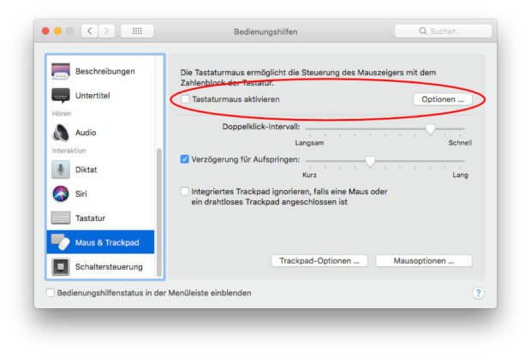Select Maus & Trackpad label in sidebar
This screenshot has height=357, width=531.
(107, 242)
